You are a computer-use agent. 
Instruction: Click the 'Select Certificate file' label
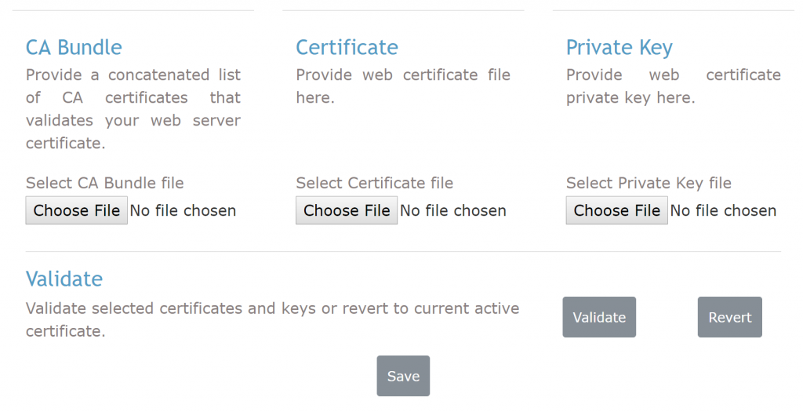click(x=374, y=183)
